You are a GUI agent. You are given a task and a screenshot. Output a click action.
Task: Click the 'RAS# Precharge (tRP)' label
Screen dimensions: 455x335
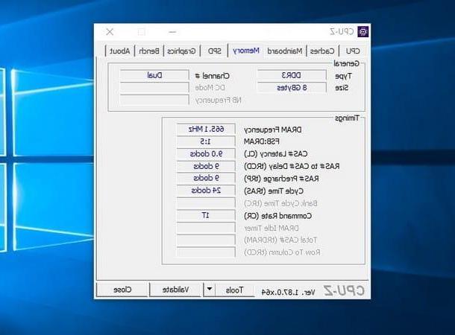281,179
